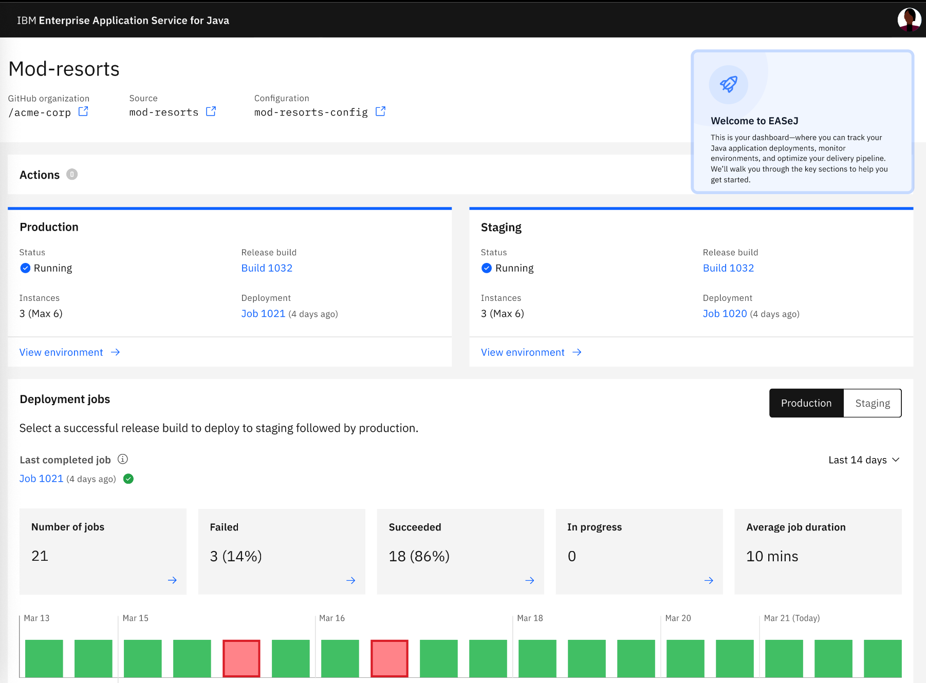This screenshot has width=926, height=683.
Task: Click the rocket icon in the welcome card
Action: click(728, 84)
